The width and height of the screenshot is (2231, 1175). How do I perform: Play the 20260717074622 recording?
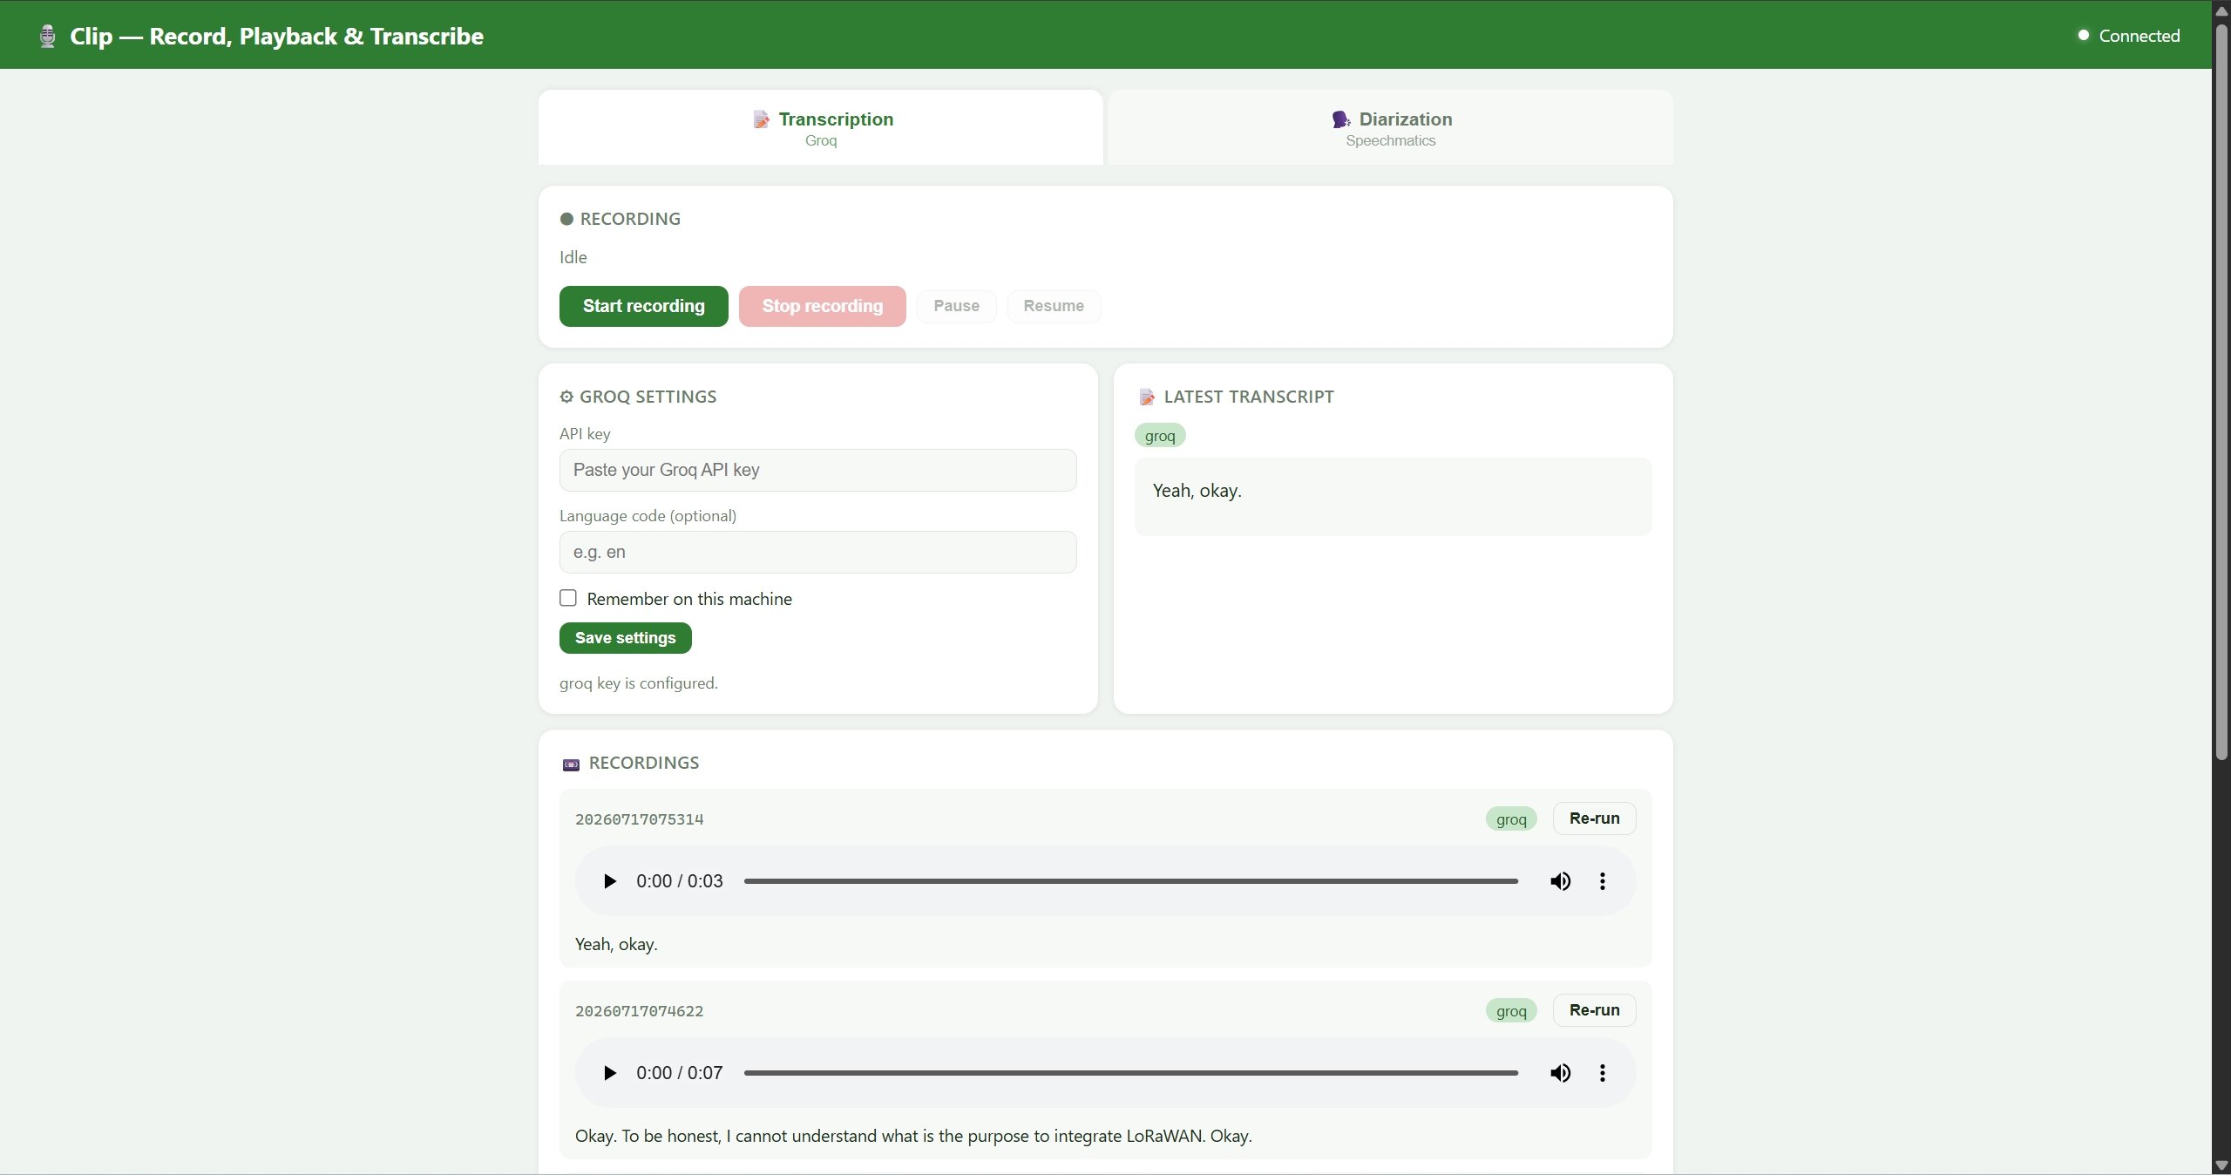[x=610, y=1073]
